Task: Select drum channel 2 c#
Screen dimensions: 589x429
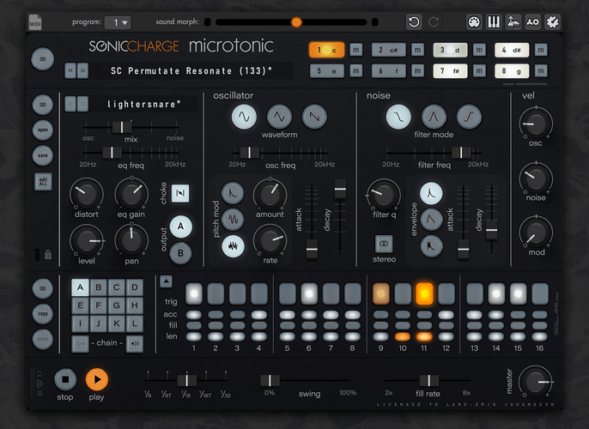Action: pyautogui.click(x=388, y=50)
